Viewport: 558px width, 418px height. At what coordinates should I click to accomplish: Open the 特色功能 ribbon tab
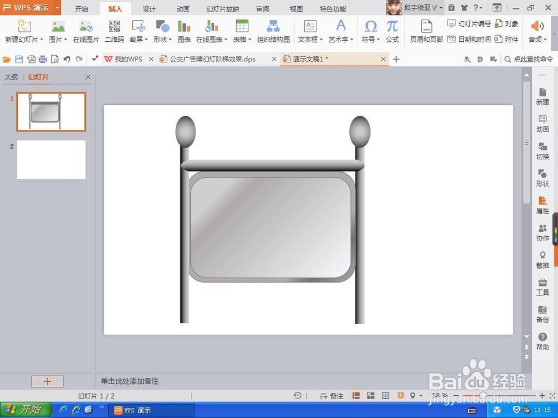coord(333,9)
